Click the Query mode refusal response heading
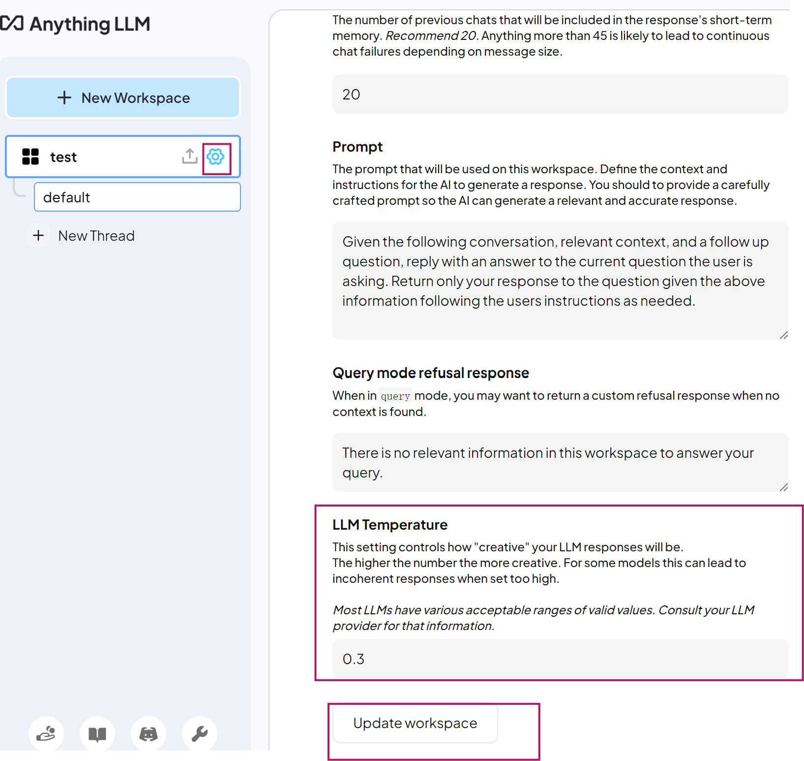Viewport: 804px width, 761px height. pos(431,373)
